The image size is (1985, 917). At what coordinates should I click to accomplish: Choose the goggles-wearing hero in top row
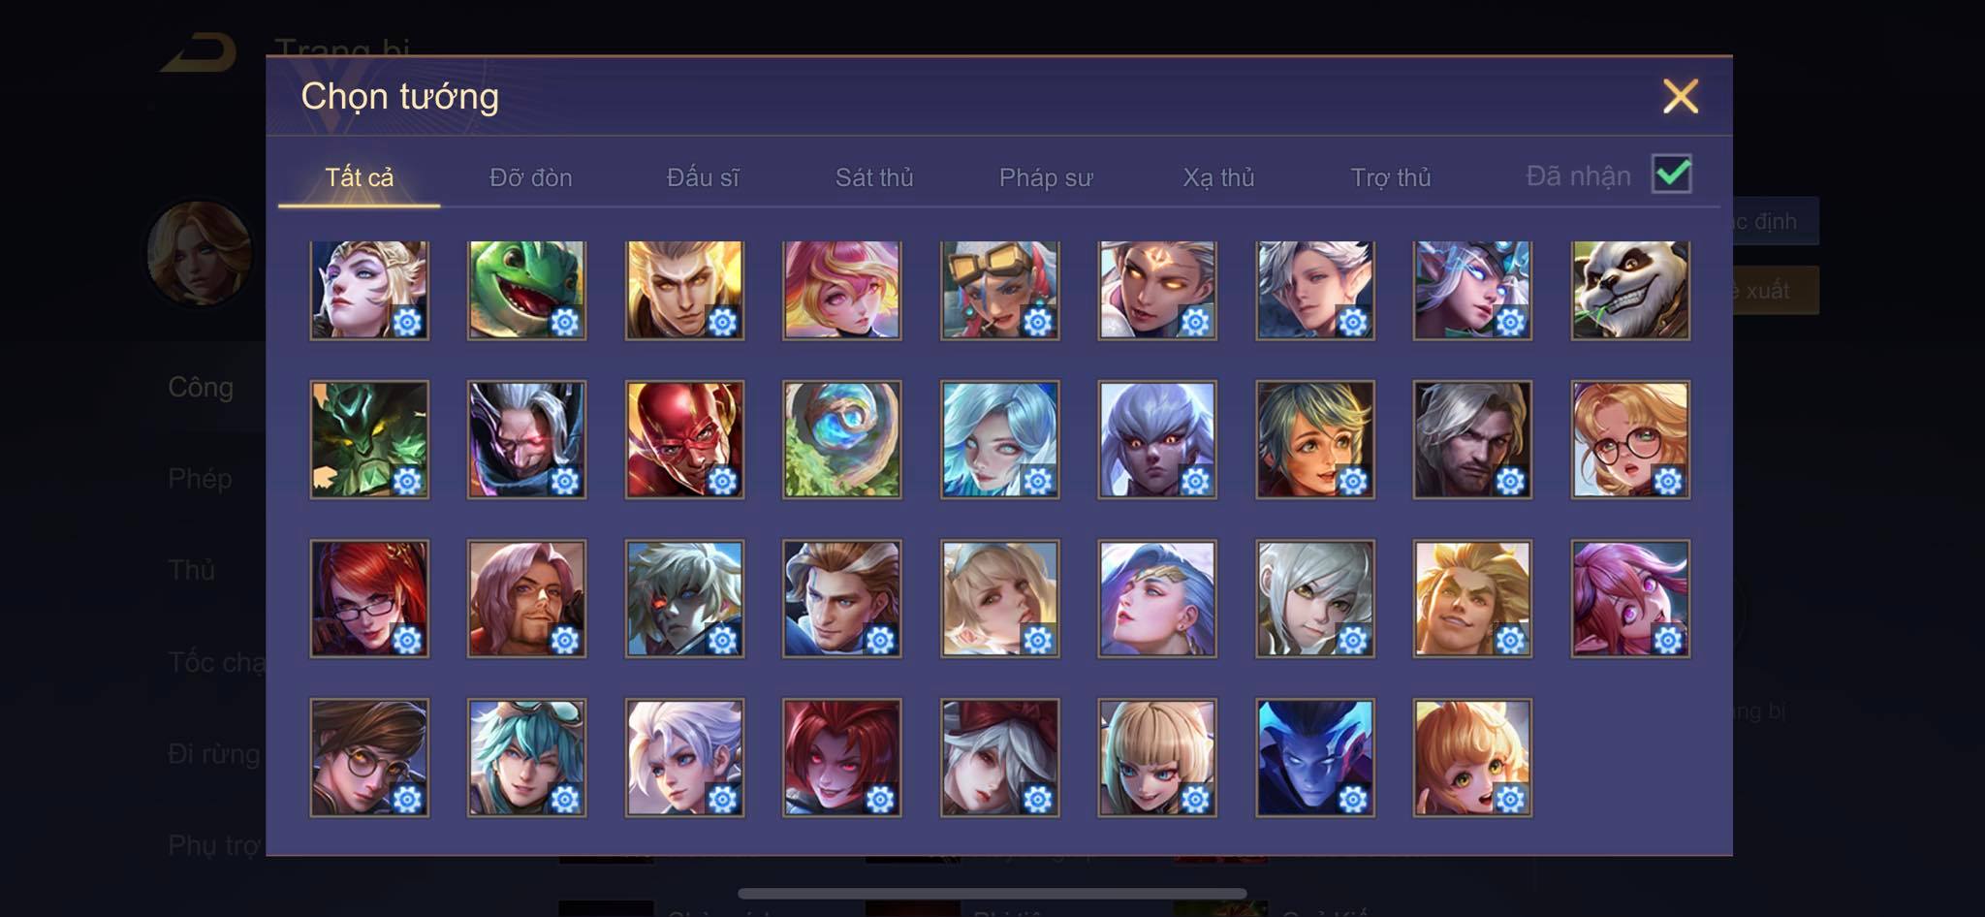pos(999,290)
